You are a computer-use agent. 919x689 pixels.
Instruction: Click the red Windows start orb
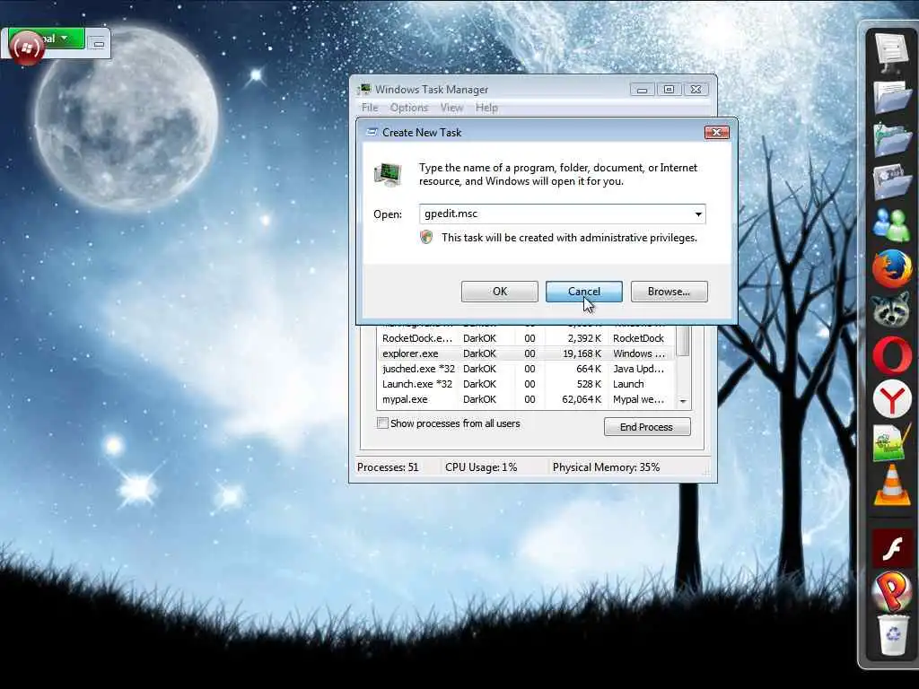(x=27, y=48)
